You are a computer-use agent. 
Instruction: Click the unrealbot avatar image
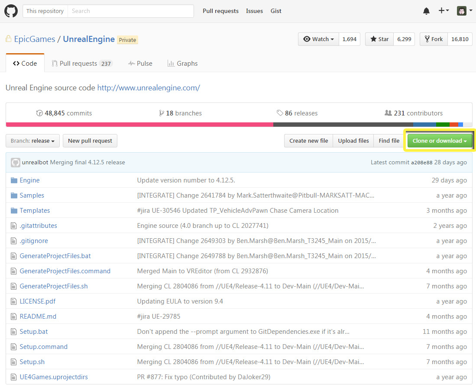16,163
